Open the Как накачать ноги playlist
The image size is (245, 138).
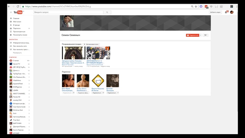(20, 46)
